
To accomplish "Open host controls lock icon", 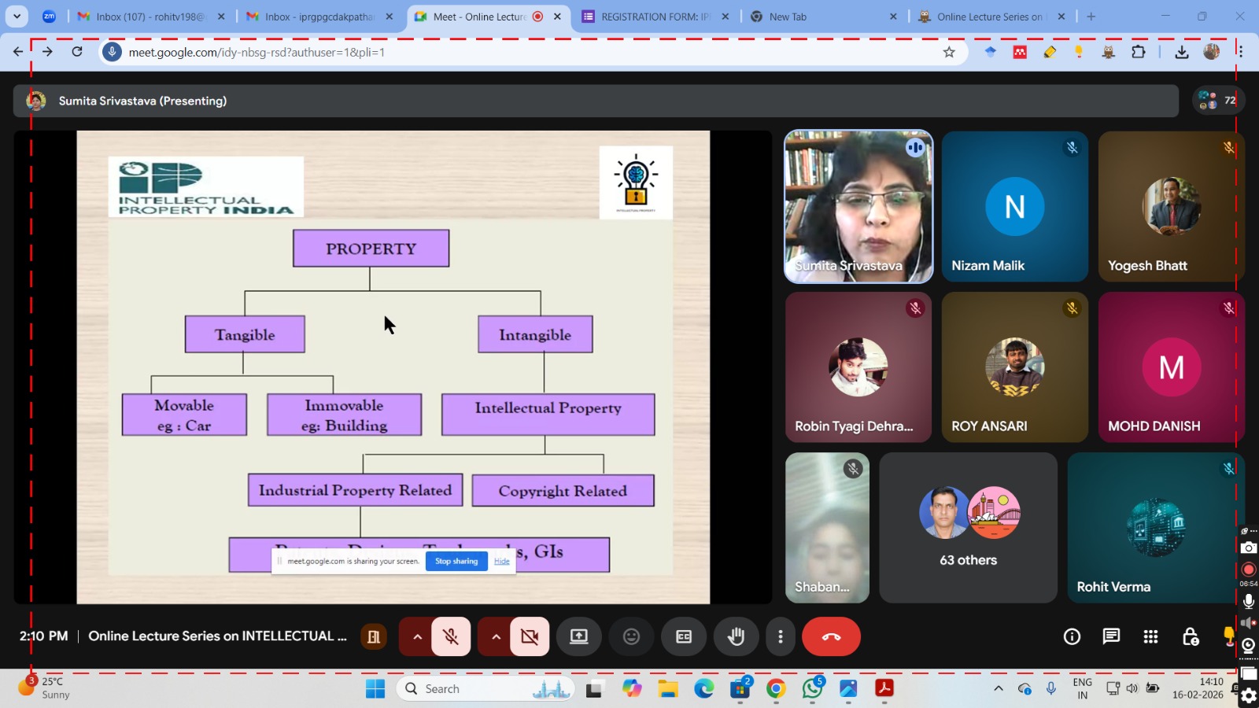I will [1190, 636].
